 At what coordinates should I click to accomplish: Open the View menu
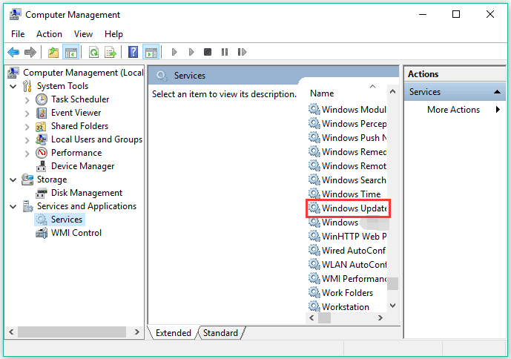click(x=83, y=34)
